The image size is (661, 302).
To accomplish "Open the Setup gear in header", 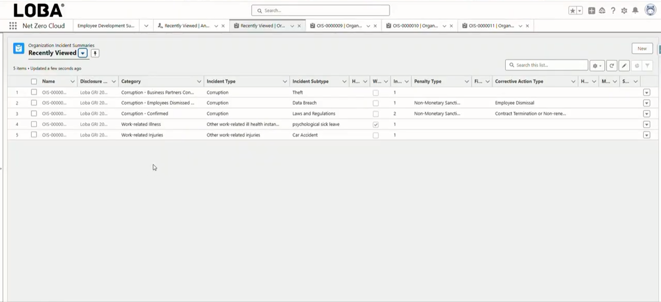I will tap(624, 11).
